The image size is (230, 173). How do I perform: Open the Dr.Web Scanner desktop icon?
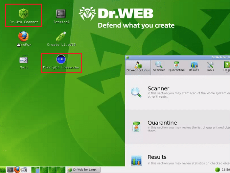point(24,16)
